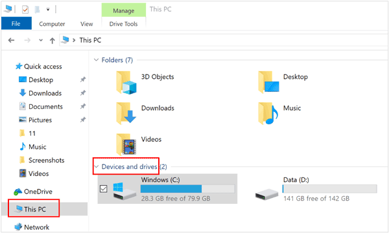The height and width of the screenshot is (233, 389).
Task: Select the Drive Tools tab
Action: click(x=123, y=24)
